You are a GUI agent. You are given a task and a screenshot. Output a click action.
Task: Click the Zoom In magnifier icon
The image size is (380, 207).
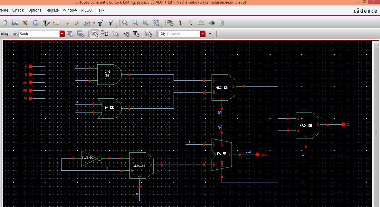(125, 23)
